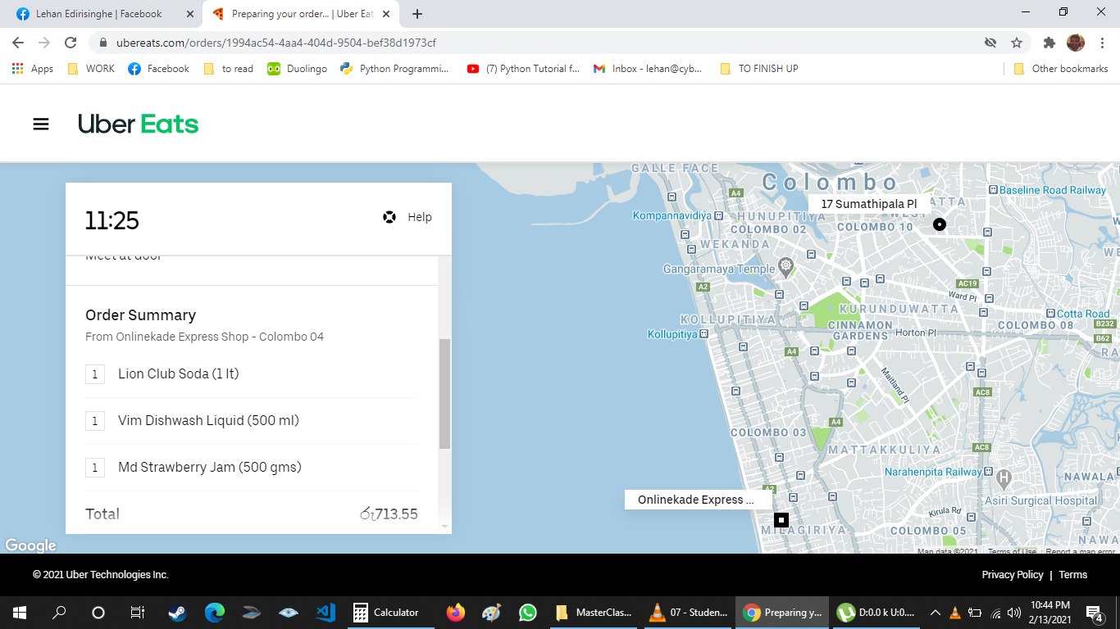
Task: Launch Steam from the taskbar
Action: (x=176, y=612)
